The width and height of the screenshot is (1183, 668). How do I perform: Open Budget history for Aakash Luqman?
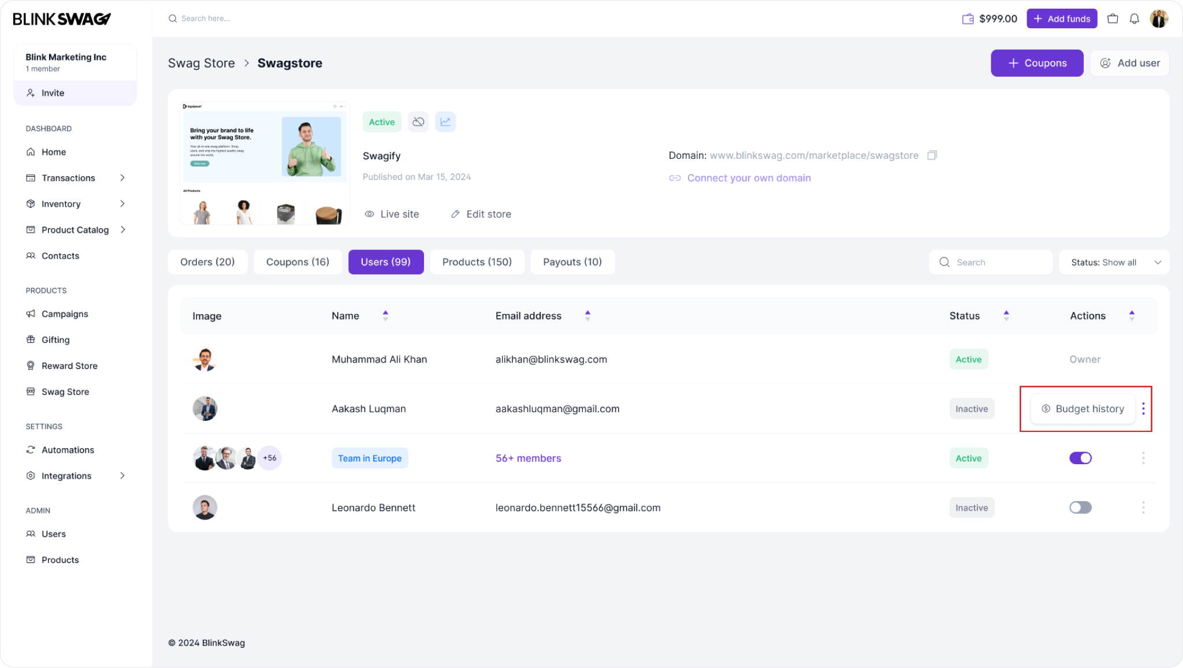[x=1083, y=409]
